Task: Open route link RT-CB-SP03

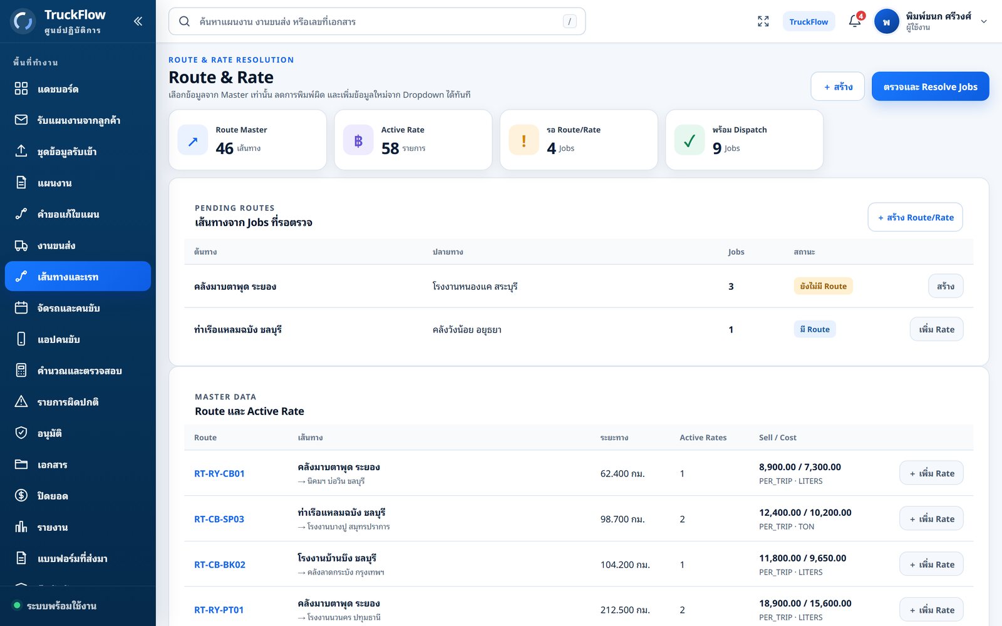Action: coord(219,519)
